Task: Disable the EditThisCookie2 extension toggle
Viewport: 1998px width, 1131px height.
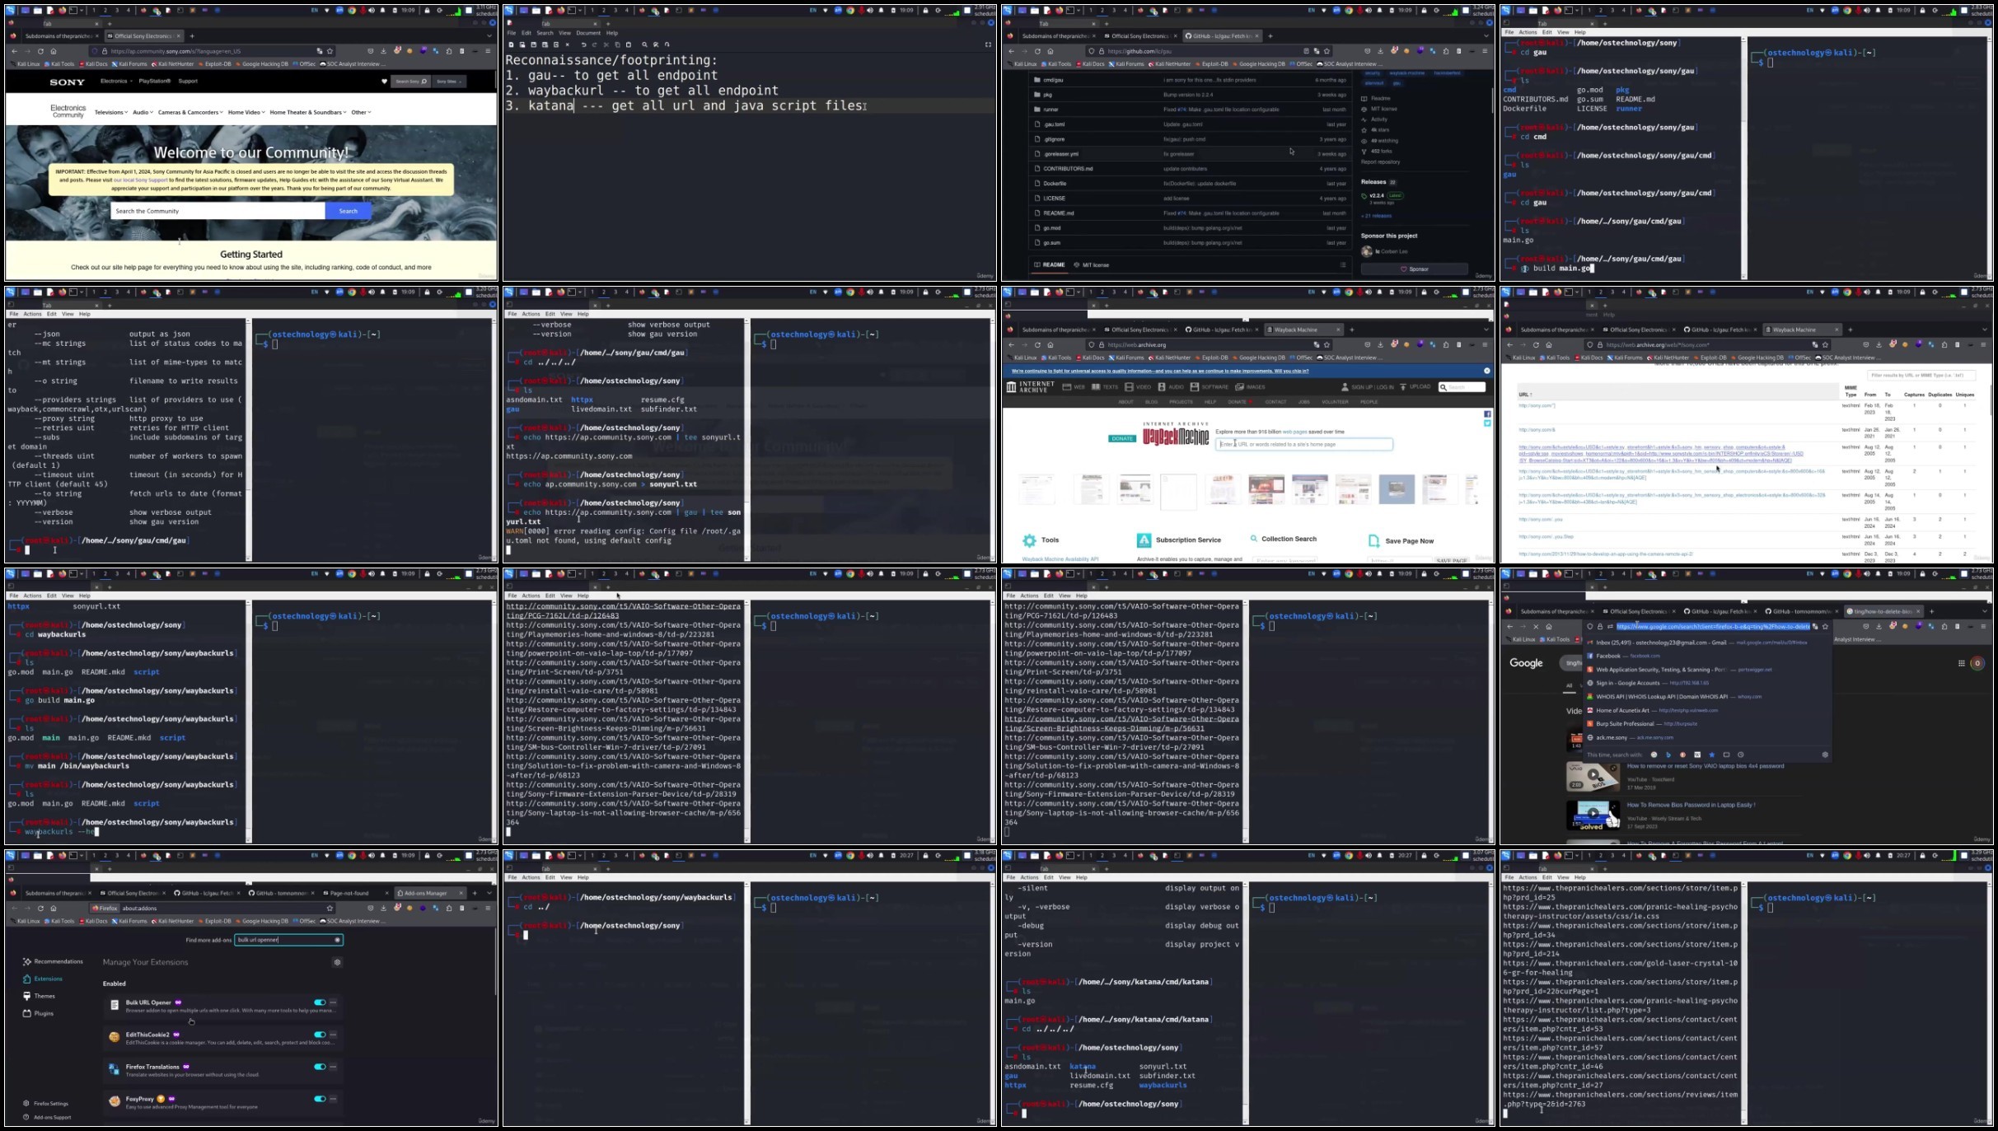Action: (x=320, y=1035)
